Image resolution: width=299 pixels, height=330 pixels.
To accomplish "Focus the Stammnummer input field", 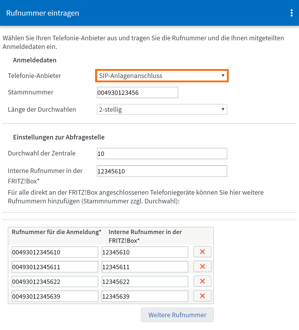I will point(137,93).
